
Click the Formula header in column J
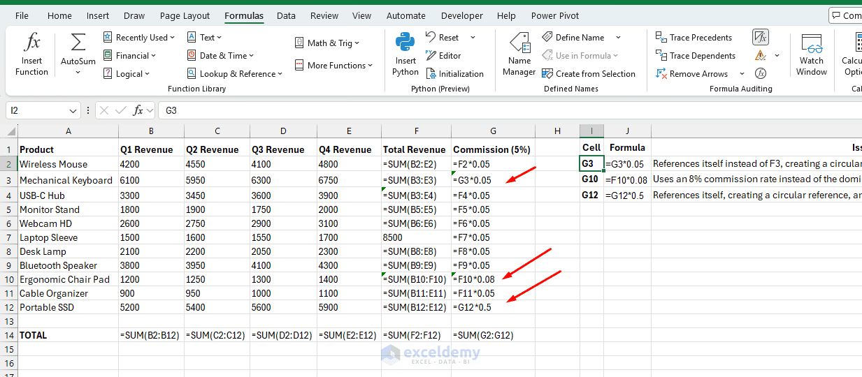pos(627,147)
